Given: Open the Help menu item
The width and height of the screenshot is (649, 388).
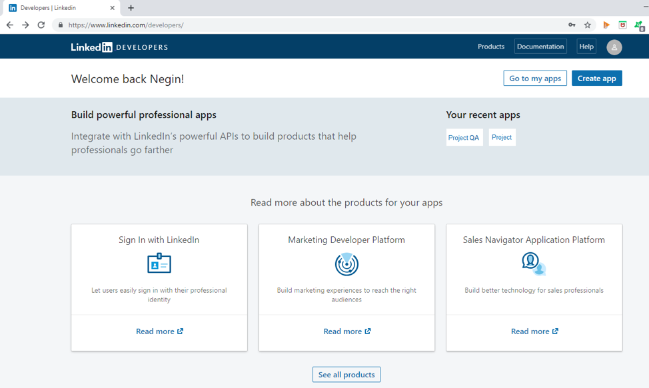Looking at the screenshot, I should 586,47.
